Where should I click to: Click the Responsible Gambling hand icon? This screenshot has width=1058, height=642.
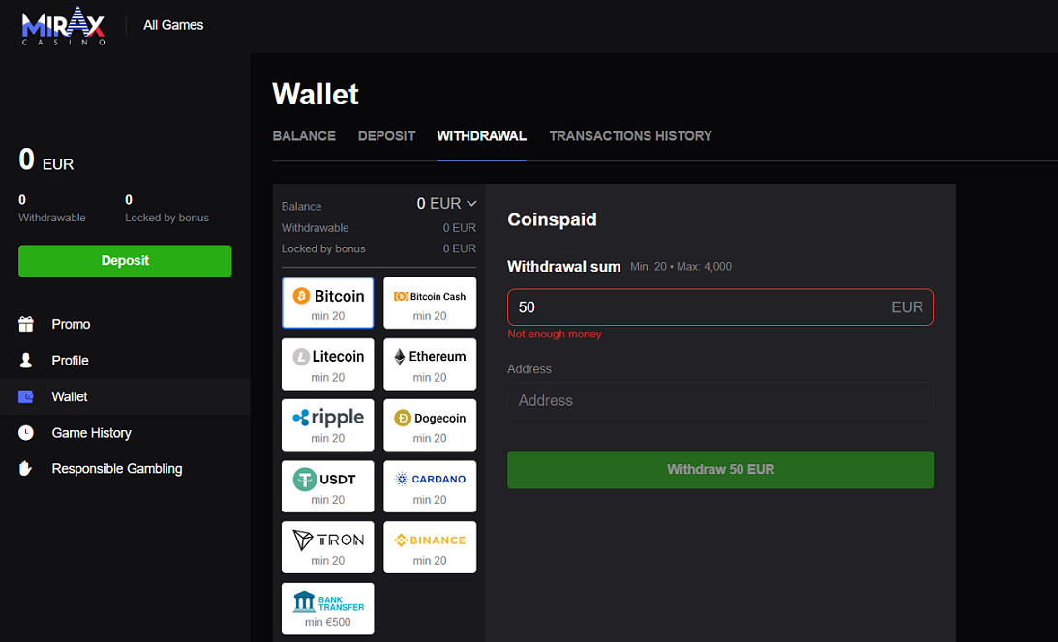tap(25, 468)
